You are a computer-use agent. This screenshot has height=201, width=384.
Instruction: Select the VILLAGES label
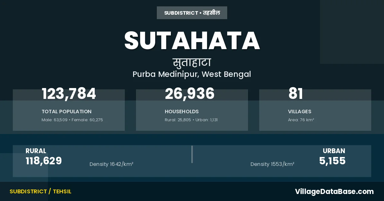pos(300,112)
